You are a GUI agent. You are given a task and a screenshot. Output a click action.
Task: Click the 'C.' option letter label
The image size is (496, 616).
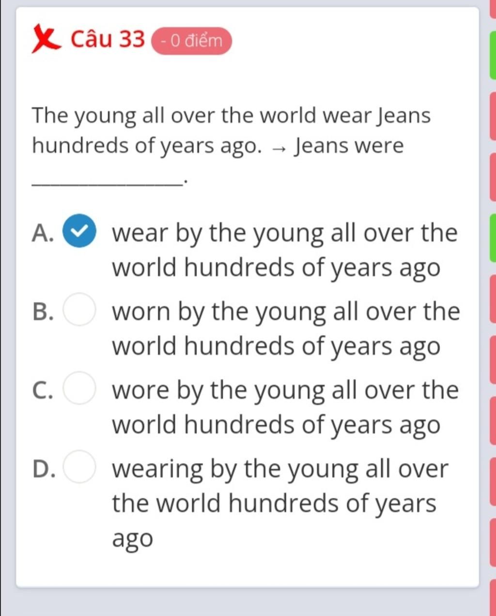coord(43,390)
